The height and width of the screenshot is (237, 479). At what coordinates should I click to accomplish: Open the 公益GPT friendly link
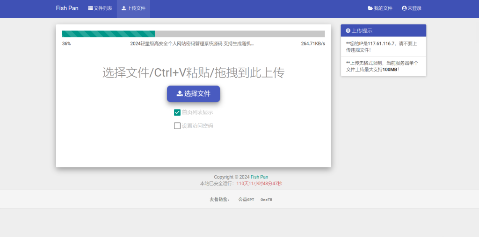(246, 200)
